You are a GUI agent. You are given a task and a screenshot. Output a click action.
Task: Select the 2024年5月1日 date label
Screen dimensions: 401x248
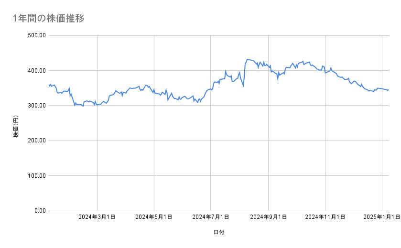click(154, 217)
